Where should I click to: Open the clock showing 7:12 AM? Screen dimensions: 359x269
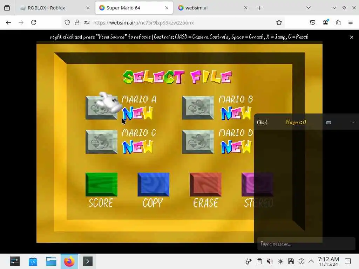pos(328,261)
